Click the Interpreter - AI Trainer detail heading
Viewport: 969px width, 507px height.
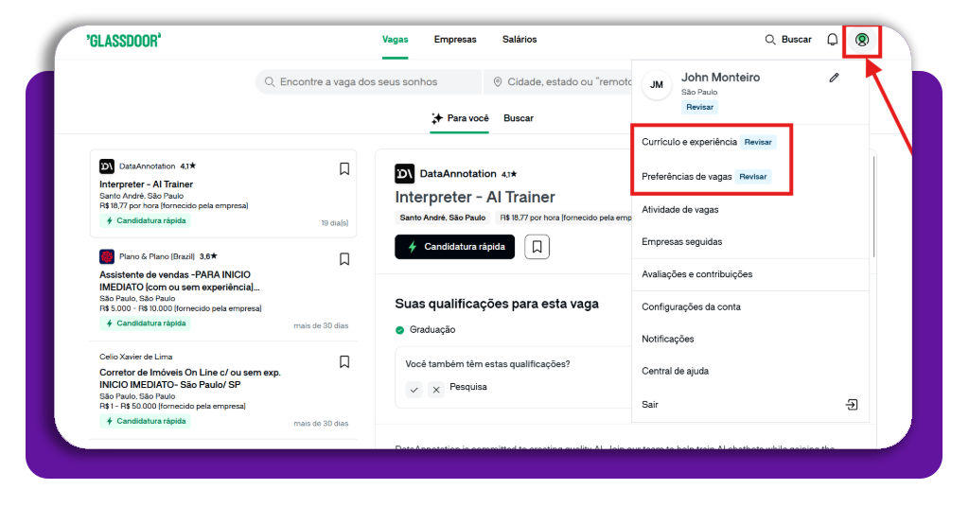tap(475, 197)
